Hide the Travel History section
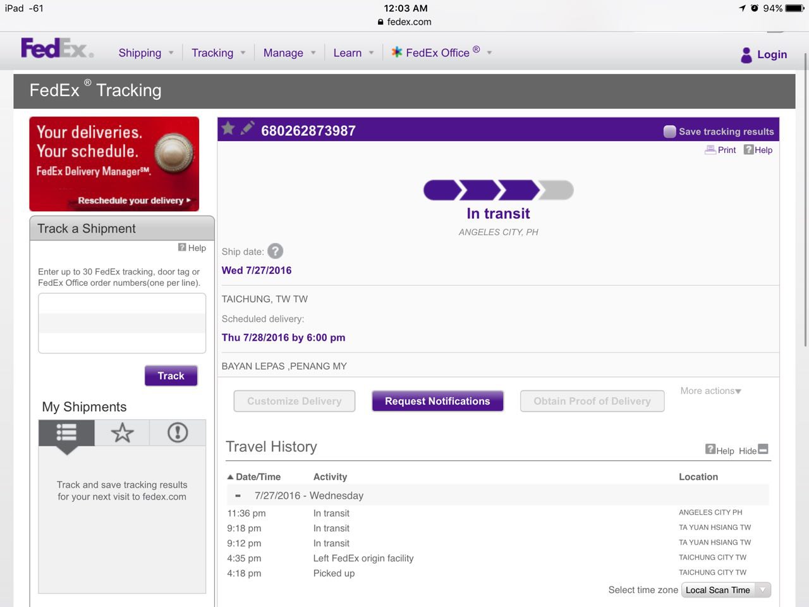809x607 pixels. pos(762,450)
